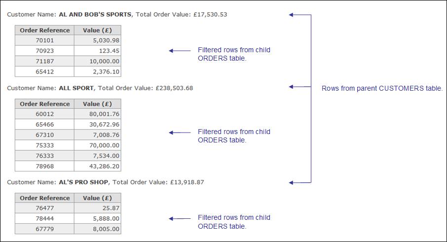Screen dimensions: 447x242
Task: Click the 10,000.00 value cell
Action: pos(97,61)
